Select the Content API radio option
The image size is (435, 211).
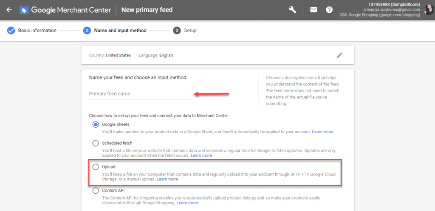tap(96, 191)
